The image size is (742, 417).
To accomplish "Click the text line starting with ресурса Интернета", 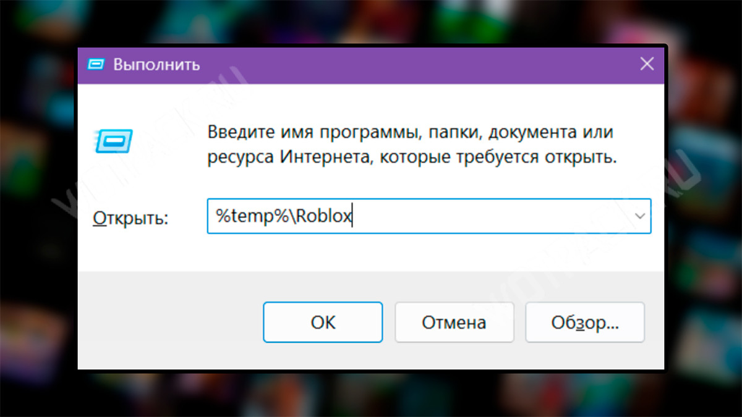I will click(412, 158).
